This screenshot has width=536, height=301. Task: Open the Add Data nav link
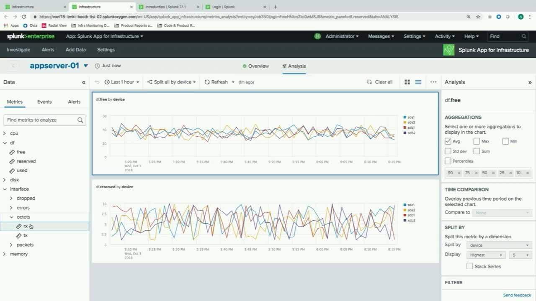point(76,50)
